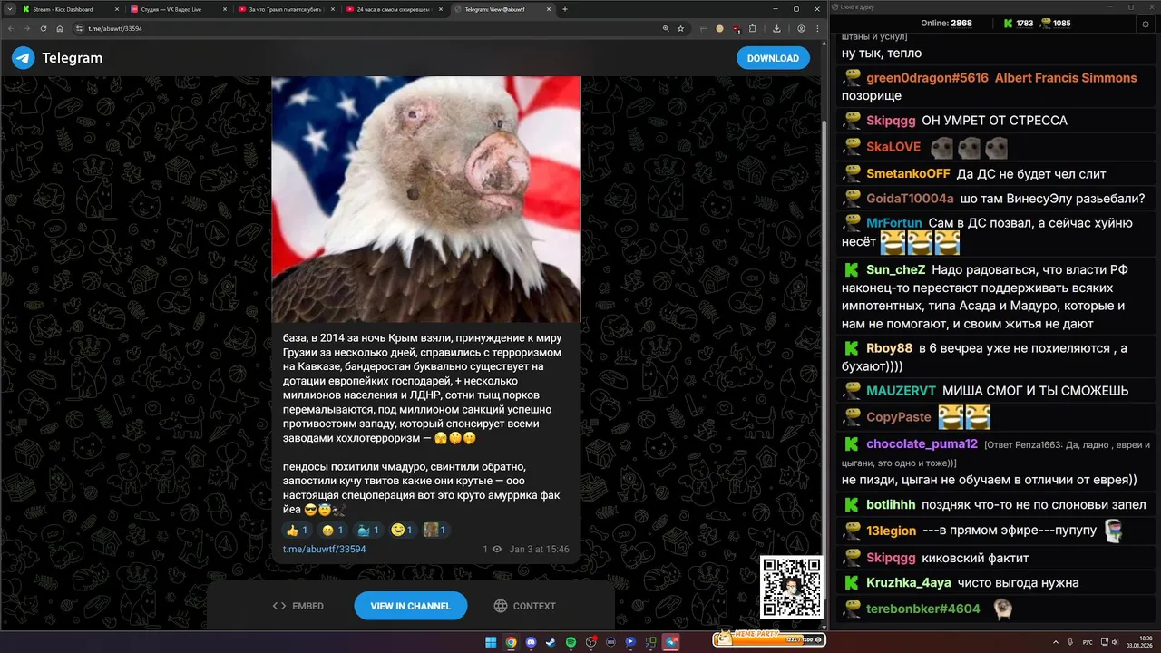Click username 13legion in chat

tap(892, 531)
